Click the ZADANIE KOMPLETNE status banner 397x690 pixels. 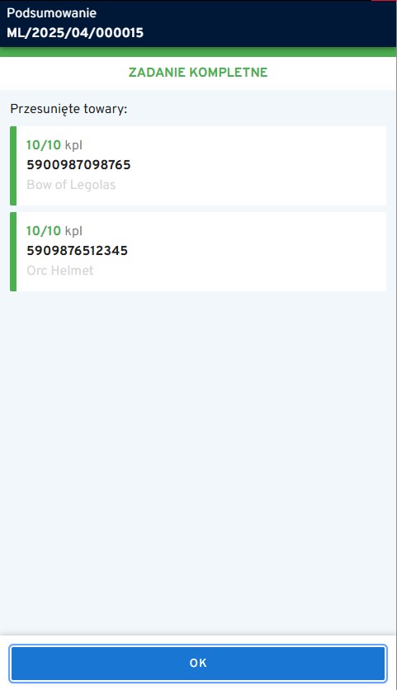[x=198, y=73]
